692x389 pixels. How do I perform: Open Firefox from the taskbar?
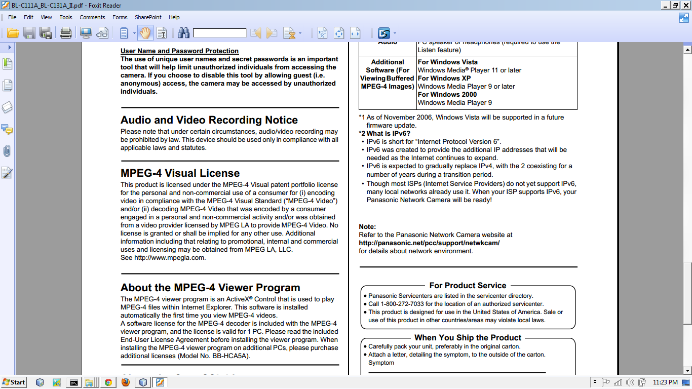point(125,382)
